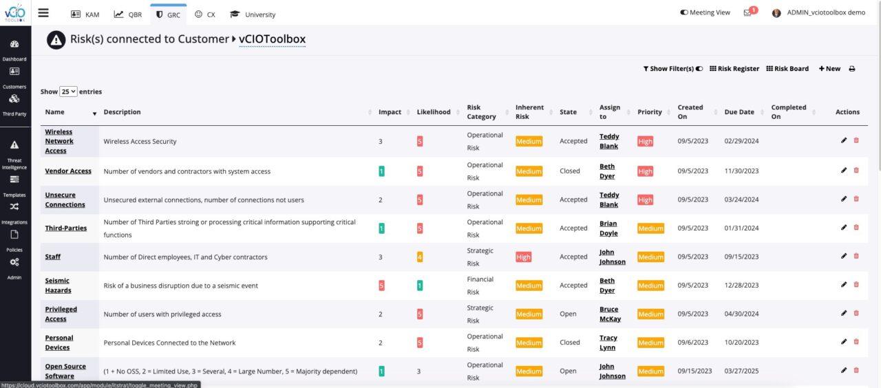Image resolution: width=881 pixels, height=388 pixels.
Task: Delete the Unsecure Connections risk
Action: 856,199
